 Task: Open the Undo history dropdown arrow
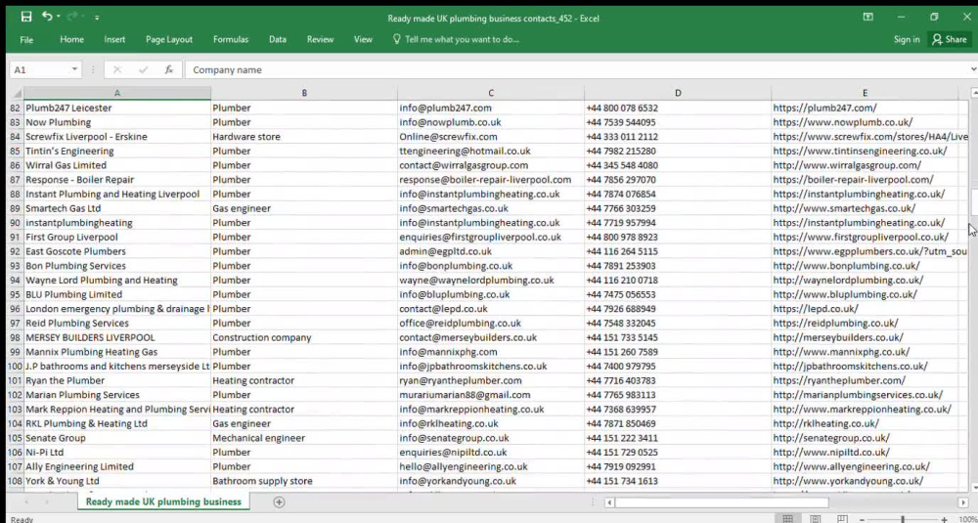point(59,18)
